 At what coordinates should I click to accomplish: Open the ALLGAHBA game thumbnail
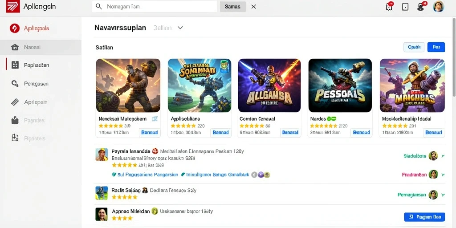coord(269,85)
